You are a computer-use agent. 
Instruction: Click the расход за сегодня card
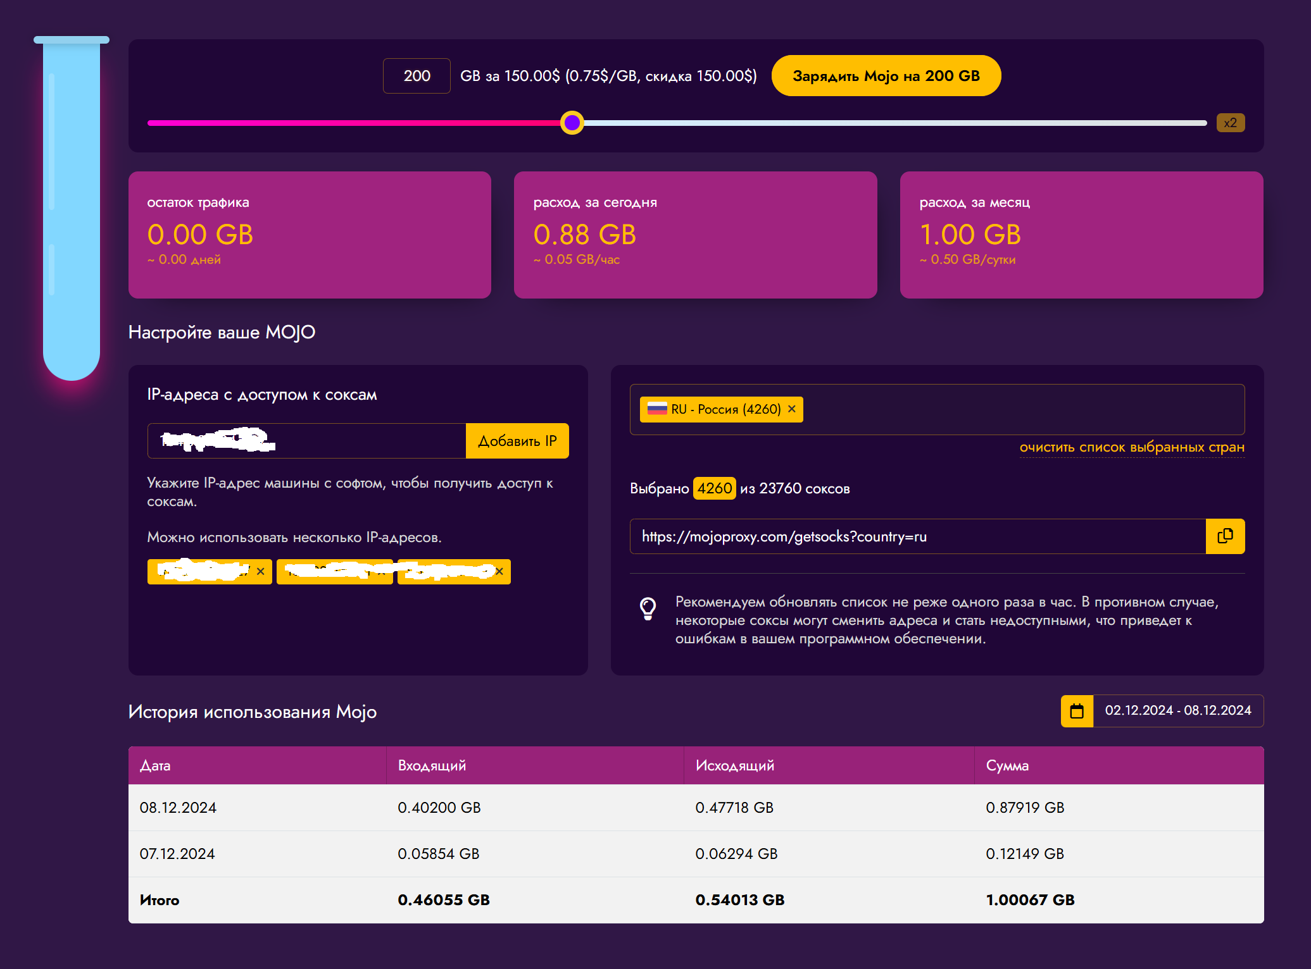click(696, 235)
